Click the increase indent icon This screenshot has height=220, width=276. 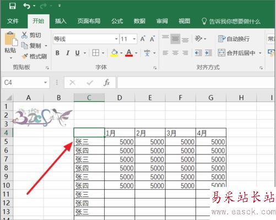pyautogui.click(x=208, y=53)
